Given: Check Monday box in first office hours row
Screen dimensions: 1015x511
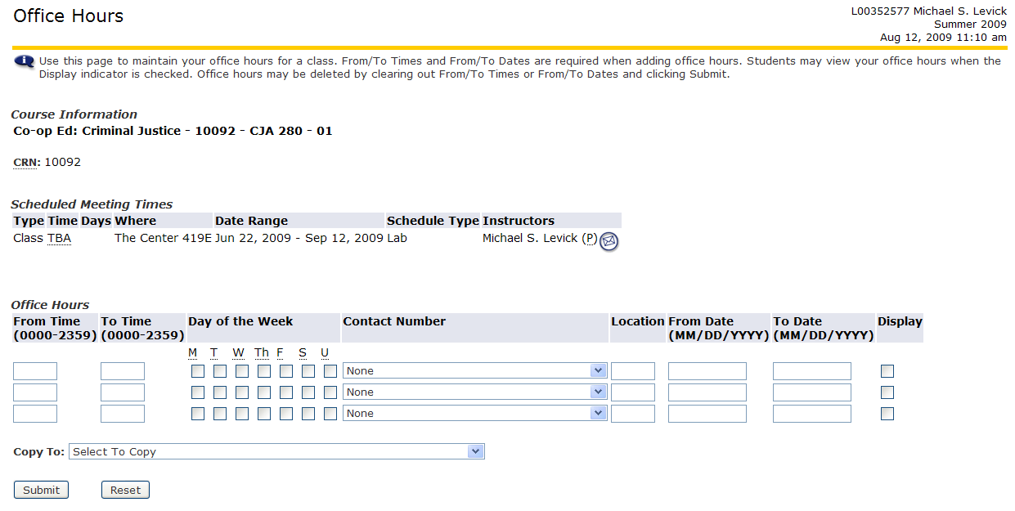Looking at the screenshot, I should pos(198,371).
